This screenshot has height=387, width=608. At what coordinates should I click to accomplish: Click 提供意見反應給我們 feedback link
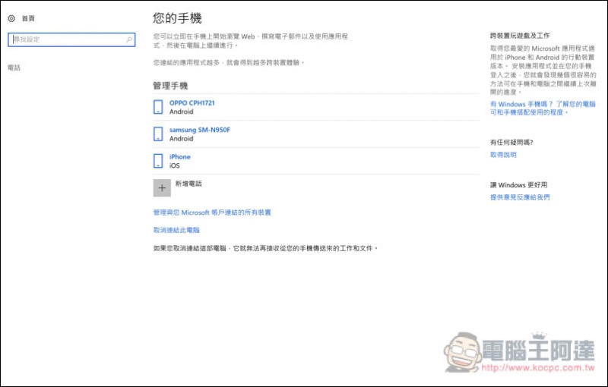(520, 197)
